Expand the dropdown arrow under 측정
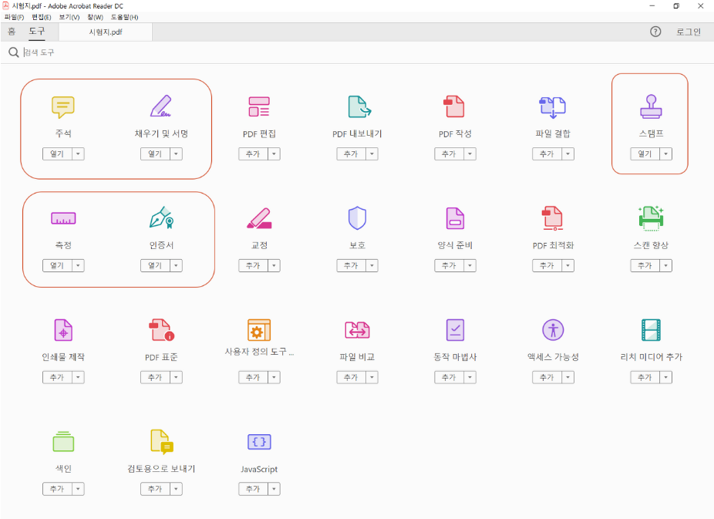Image resolution: width=714 pixels, height=519 pixels. (78, 265)
